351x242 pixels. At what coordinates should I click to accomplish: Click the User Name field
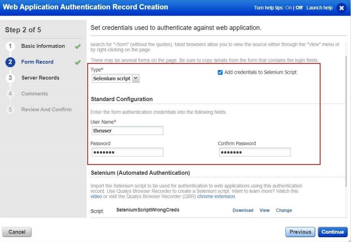(127, 131)
